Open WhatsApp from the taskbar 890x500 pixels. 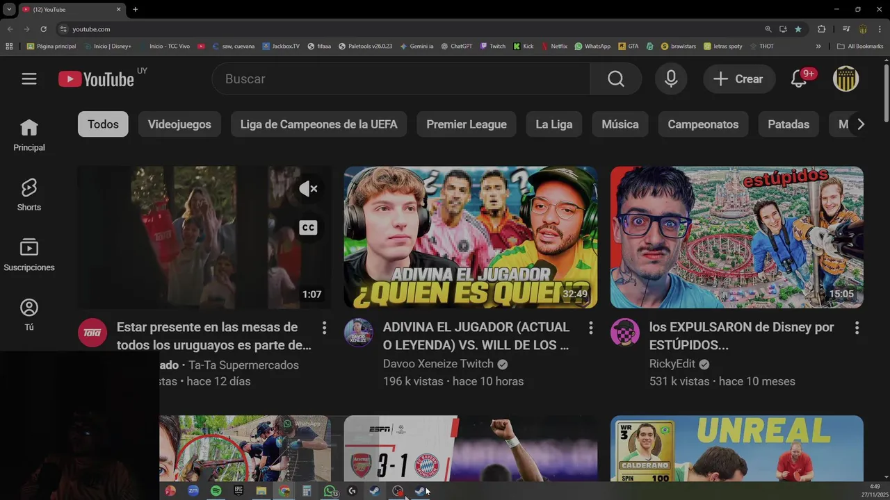330,491
